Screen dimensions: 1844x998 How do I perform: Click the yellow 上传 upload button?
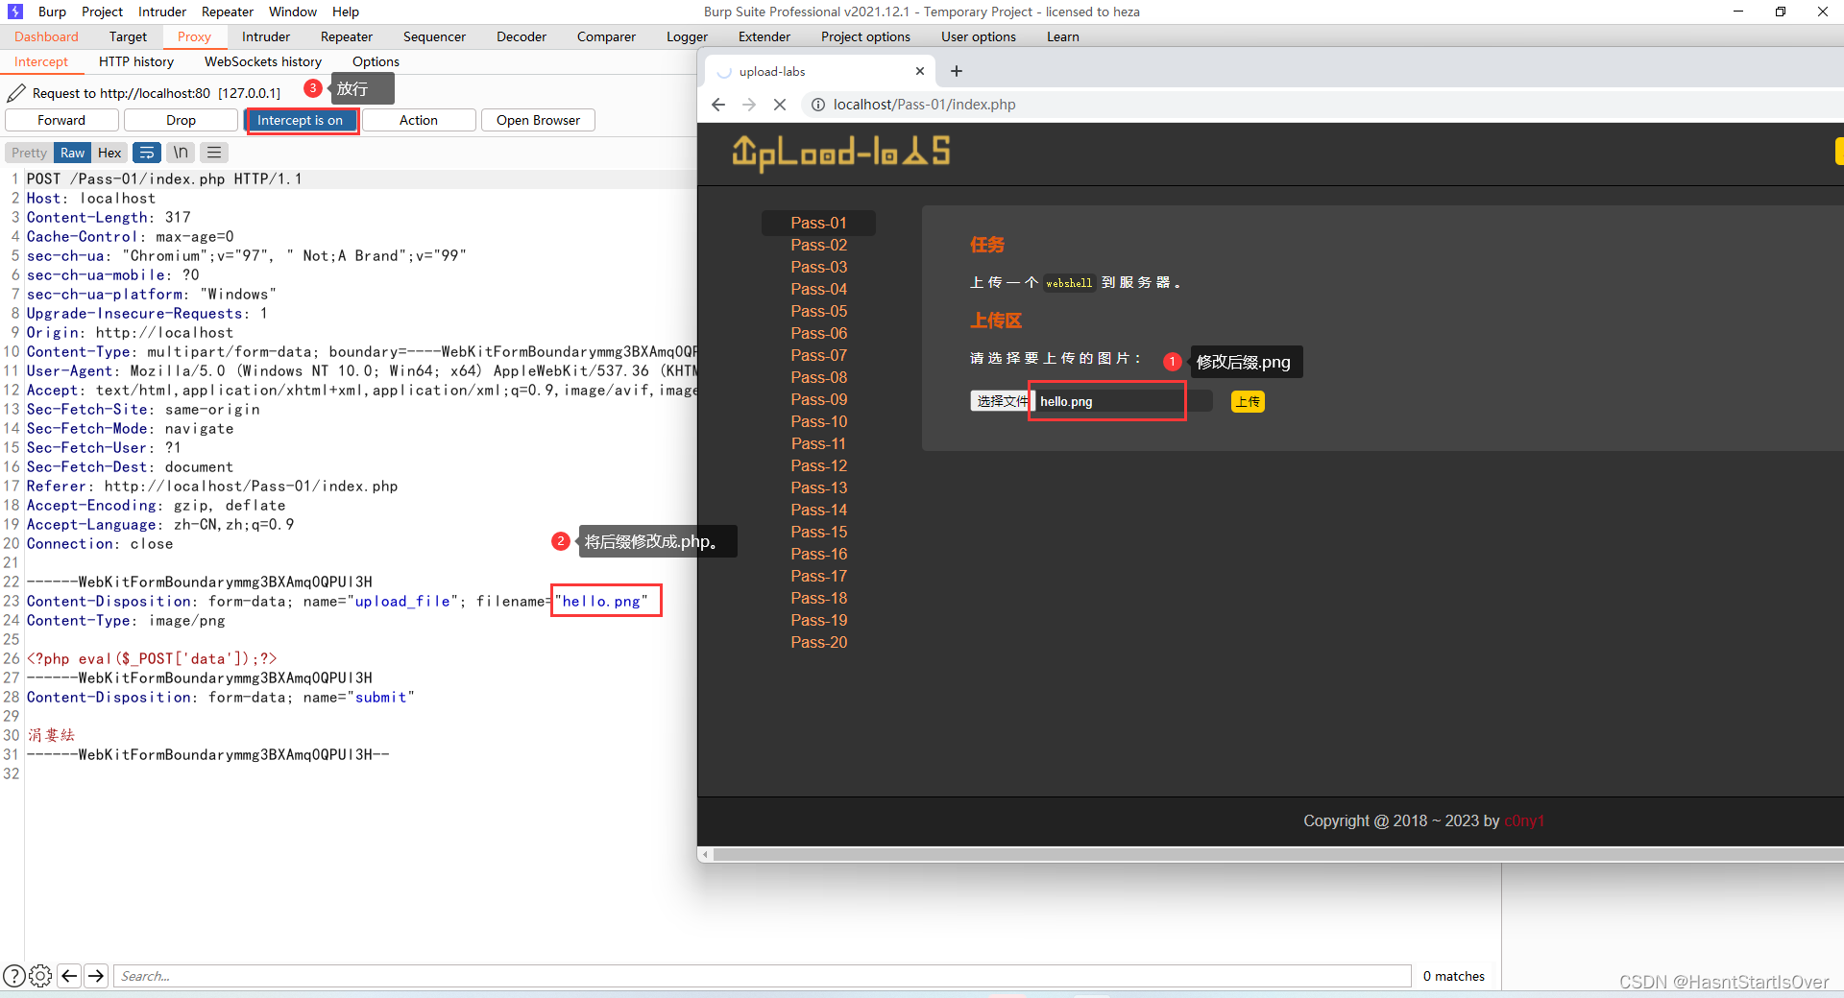1248,401
